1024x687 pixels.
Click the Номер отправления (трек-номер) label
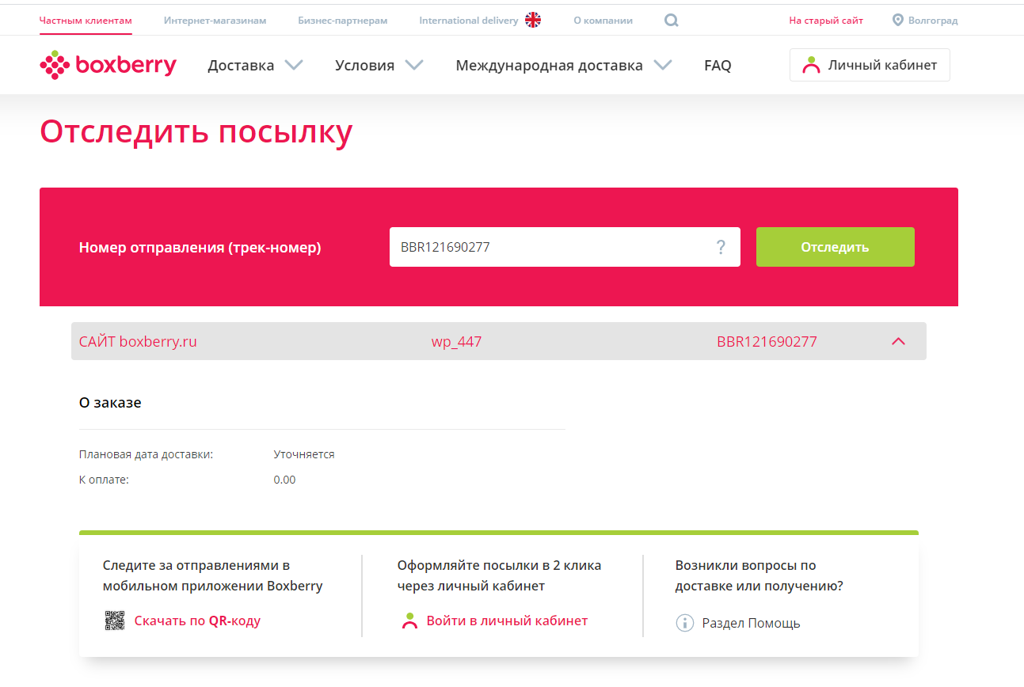click(200, 248)
